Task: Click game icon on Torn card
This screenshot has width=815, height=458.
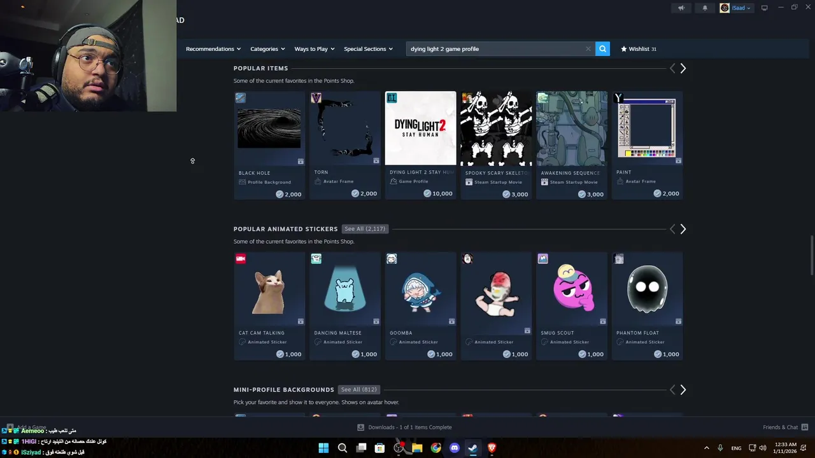Action: coord(316,98)
